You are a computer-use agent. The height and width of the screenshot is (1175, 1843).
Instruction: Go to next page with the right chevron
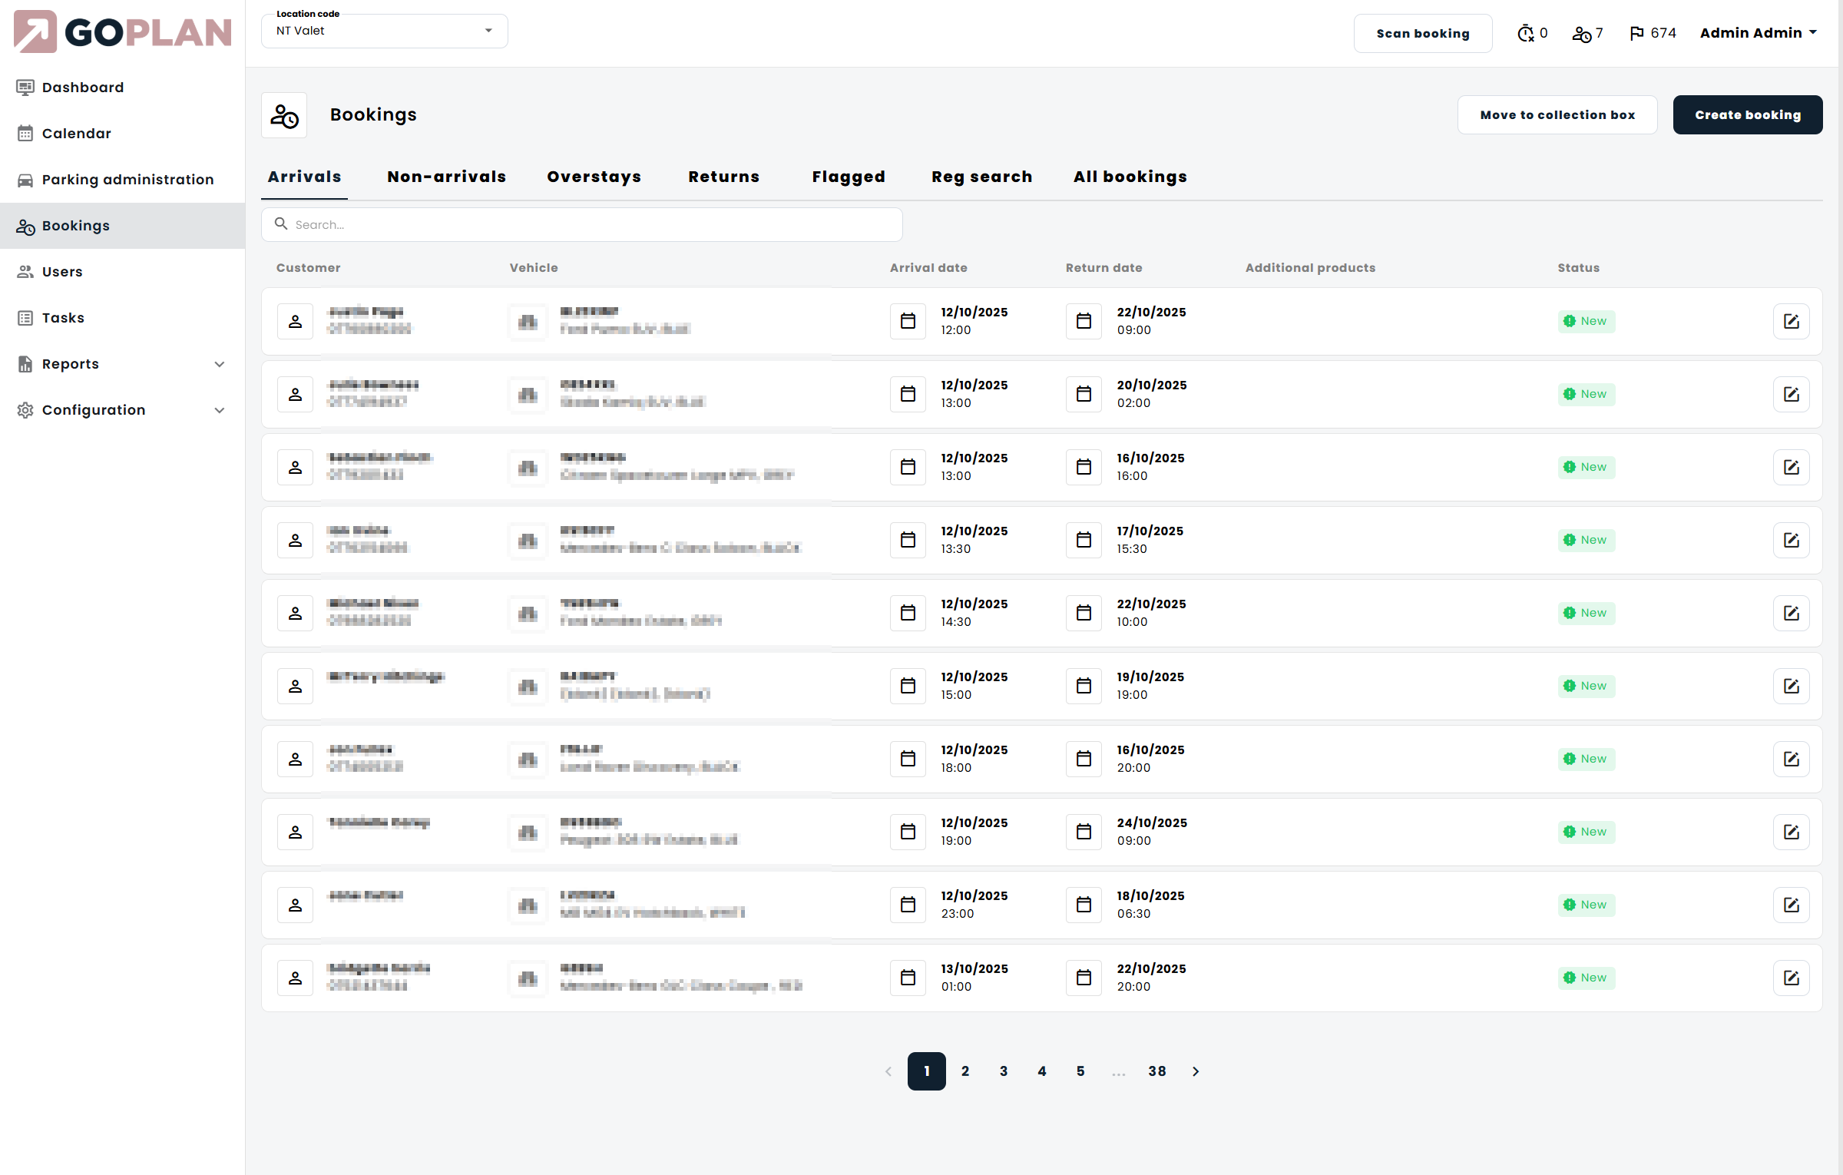point(1196,1071)
